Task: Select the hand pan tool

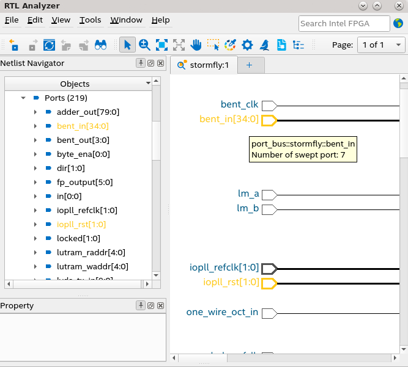Action: point(196,45)
